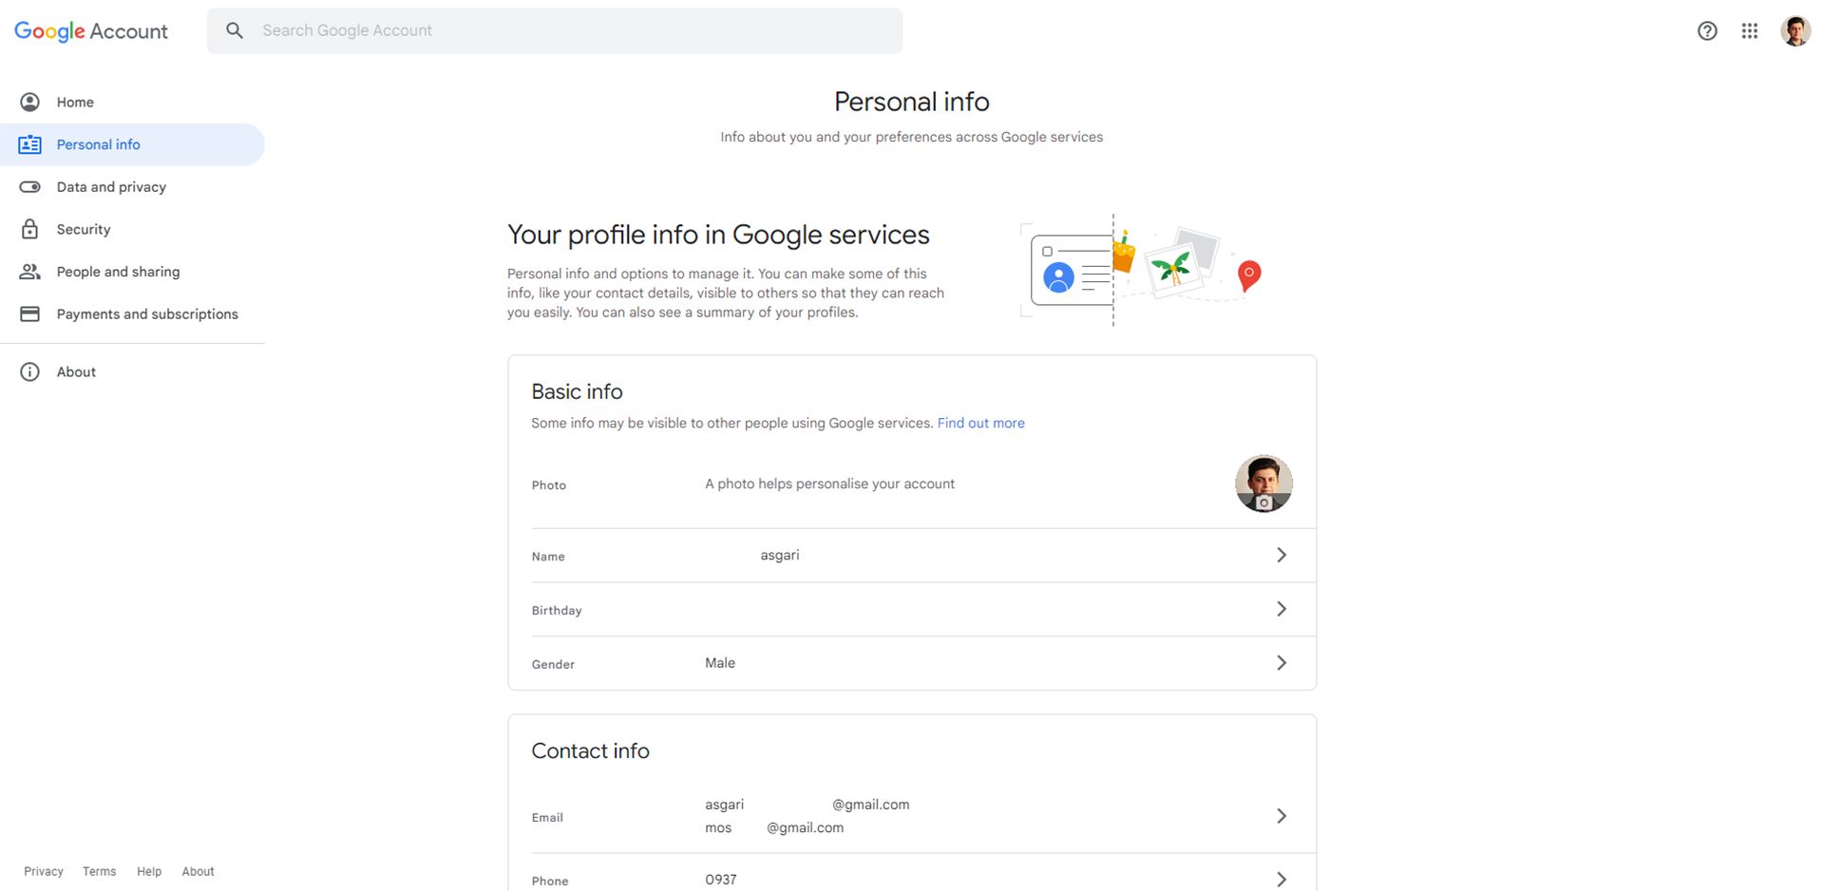
Task: Click the search magnifier icon
Action: click(235, 30)
